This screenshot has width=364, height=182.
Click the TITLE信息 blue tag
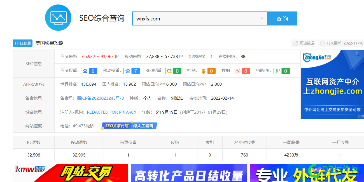pyautogui.click(x=23, y=43)
